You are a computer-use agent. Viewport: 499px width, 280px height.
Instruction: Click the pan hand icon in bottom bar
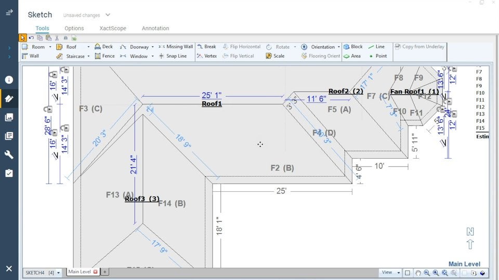(417, 273)
